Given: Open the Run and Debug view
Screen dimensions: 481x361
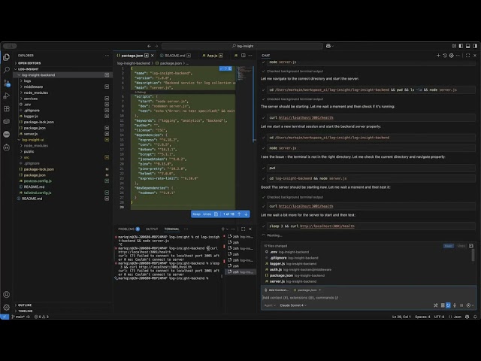Looking at the screenshot, I should coord(6,96).
